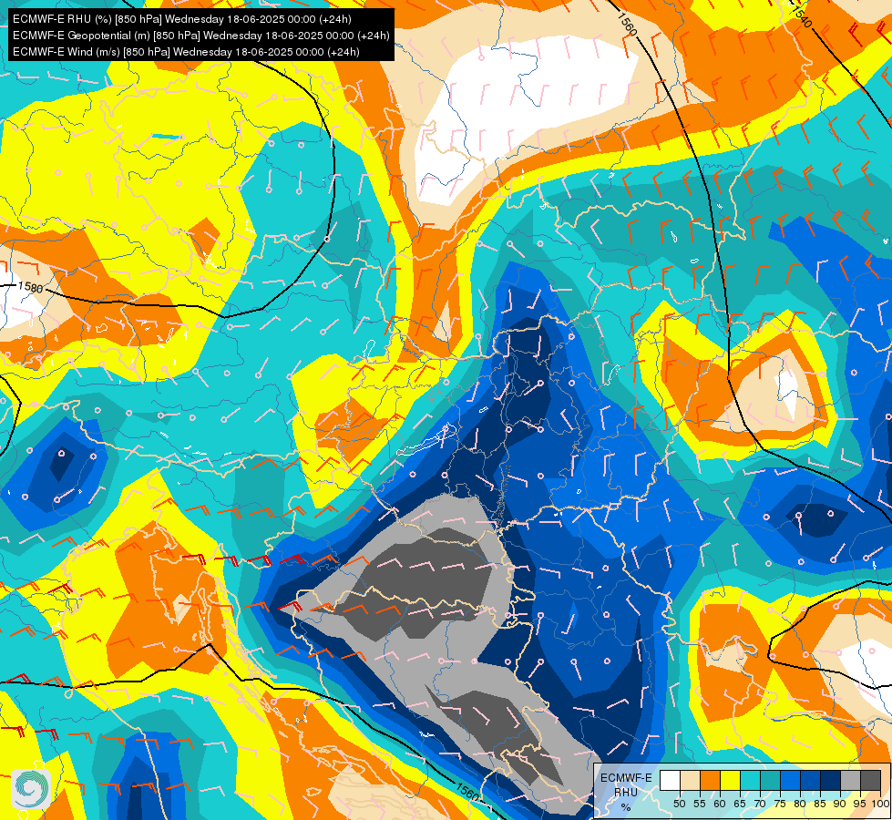Pick the bright blue 75–80 legend swatch

point(790,780)
